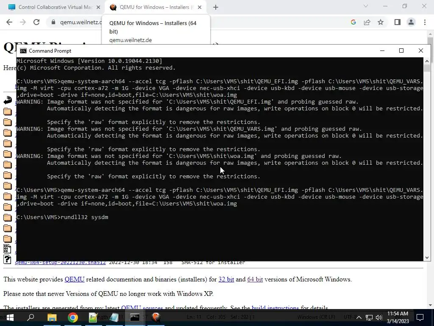Open the QEMU app on taskbar
Image resolution: width=434 pixels, height=326 pixels.
156,317
